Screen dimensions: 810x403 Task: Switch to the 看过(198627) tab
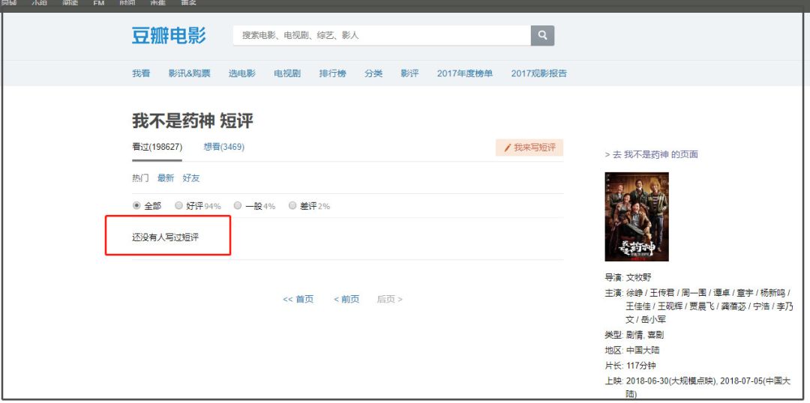[x=157, y=147]
